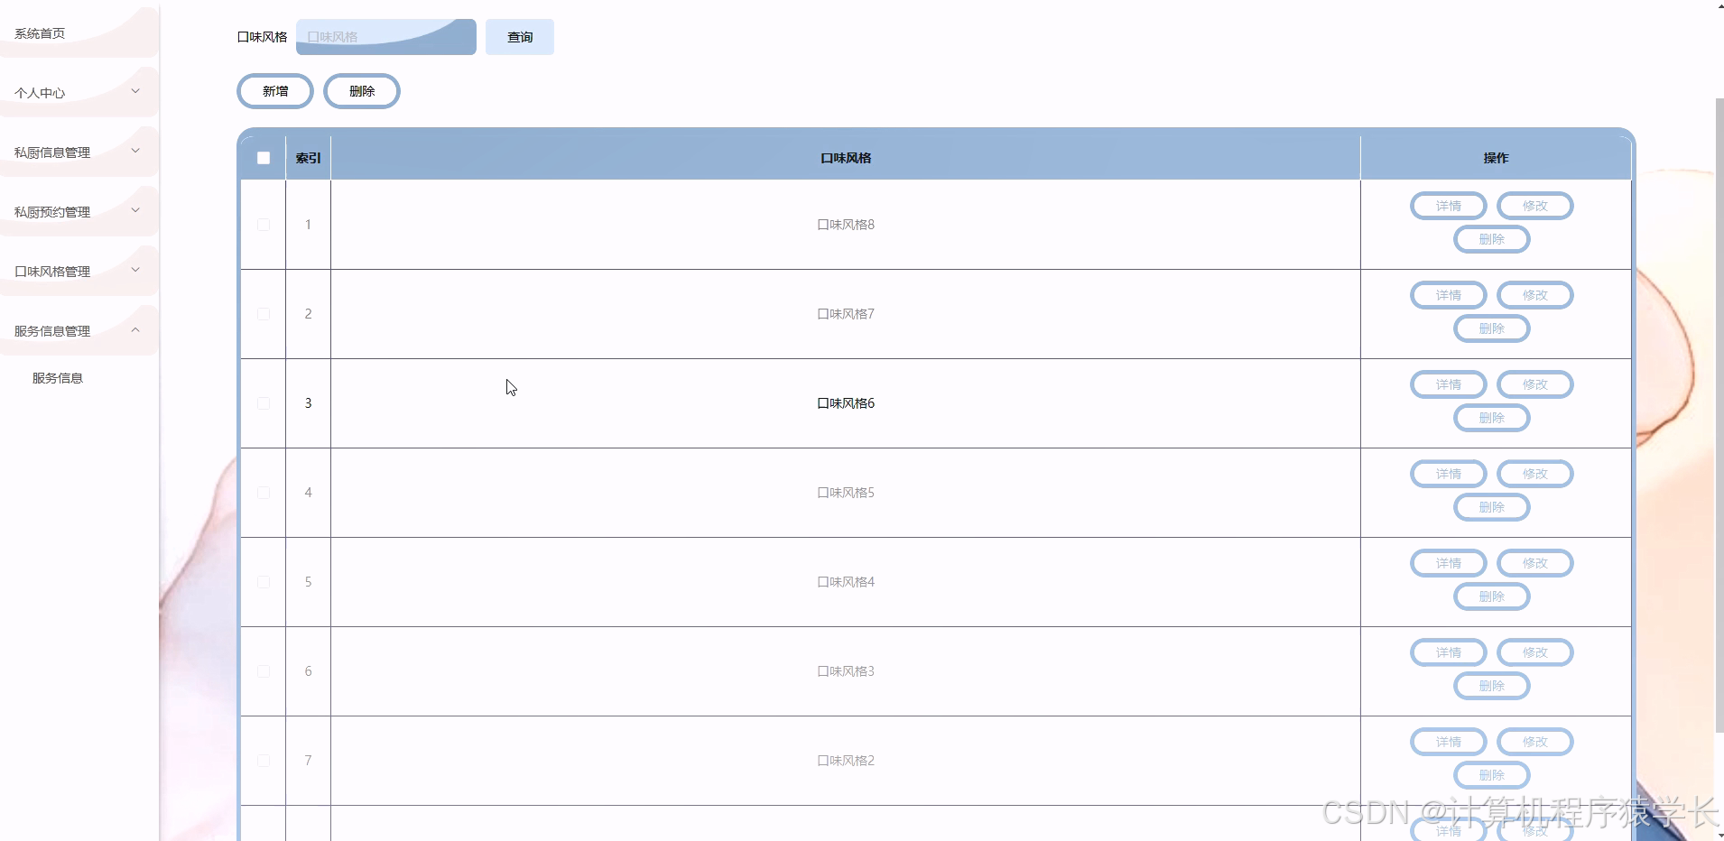The image size is (1724, 841).
Task: Check the row with 口味风格6
Action: click(264, 403)
